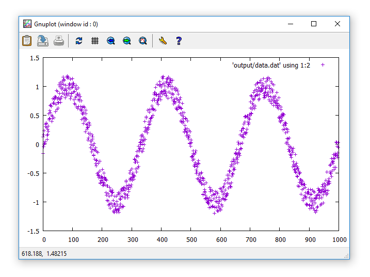Click the Gnuplot window title text

pos(66,24)
